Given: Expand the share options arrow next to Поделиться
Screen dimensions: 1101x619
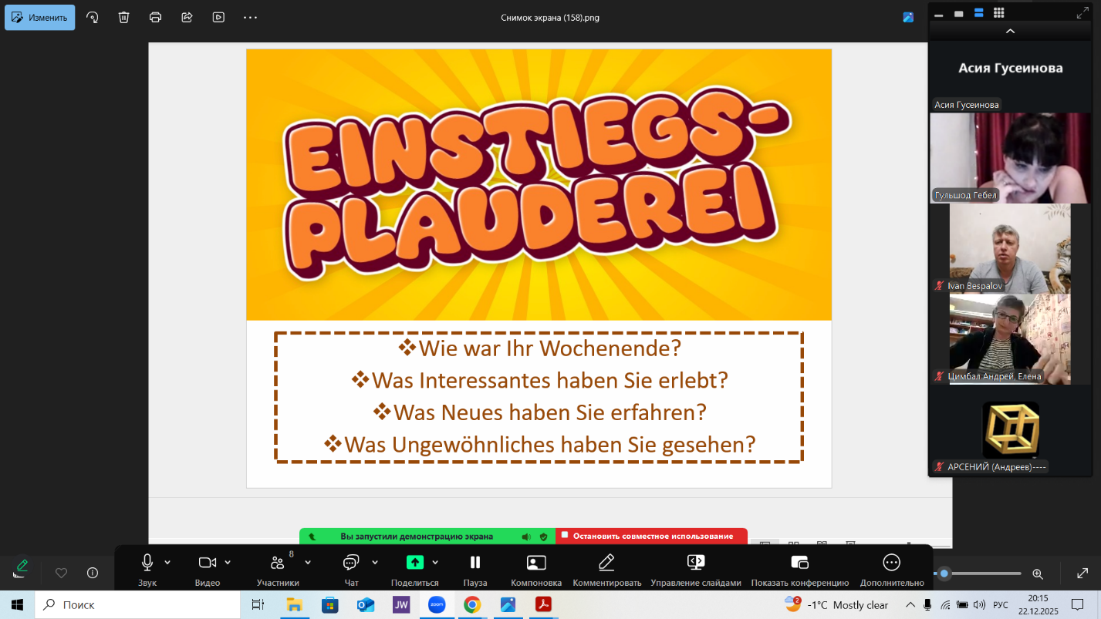Looking at the screenshot, I should [435, 562].
